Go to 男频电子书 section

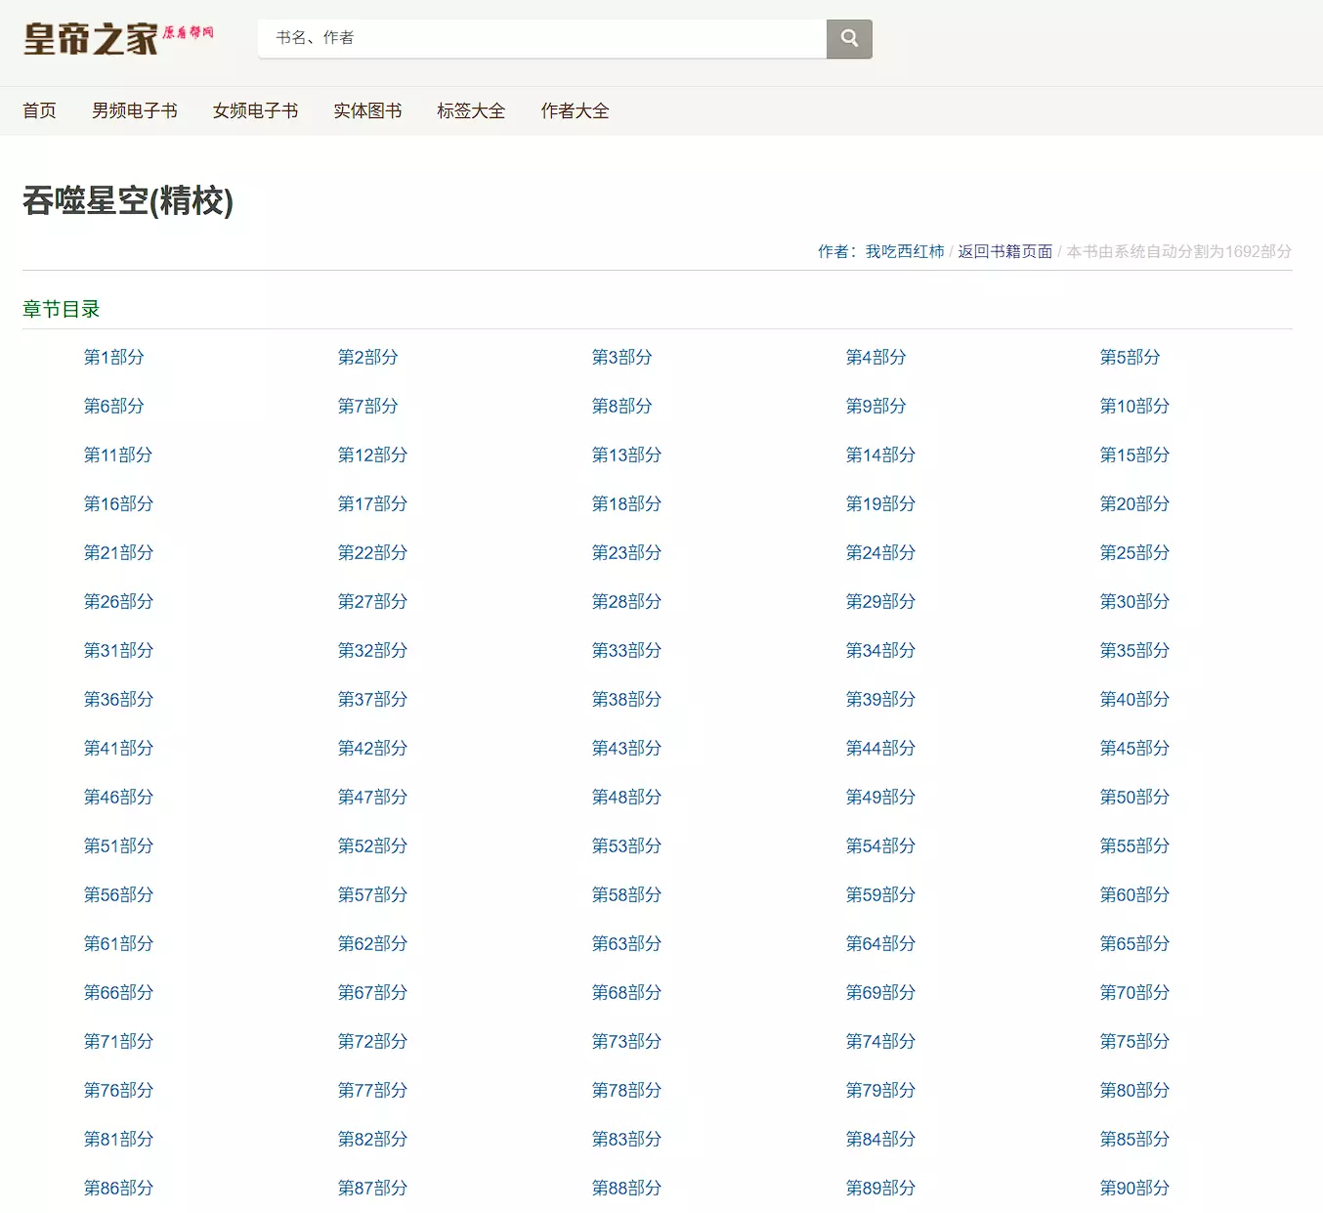[x=135, y=111]
